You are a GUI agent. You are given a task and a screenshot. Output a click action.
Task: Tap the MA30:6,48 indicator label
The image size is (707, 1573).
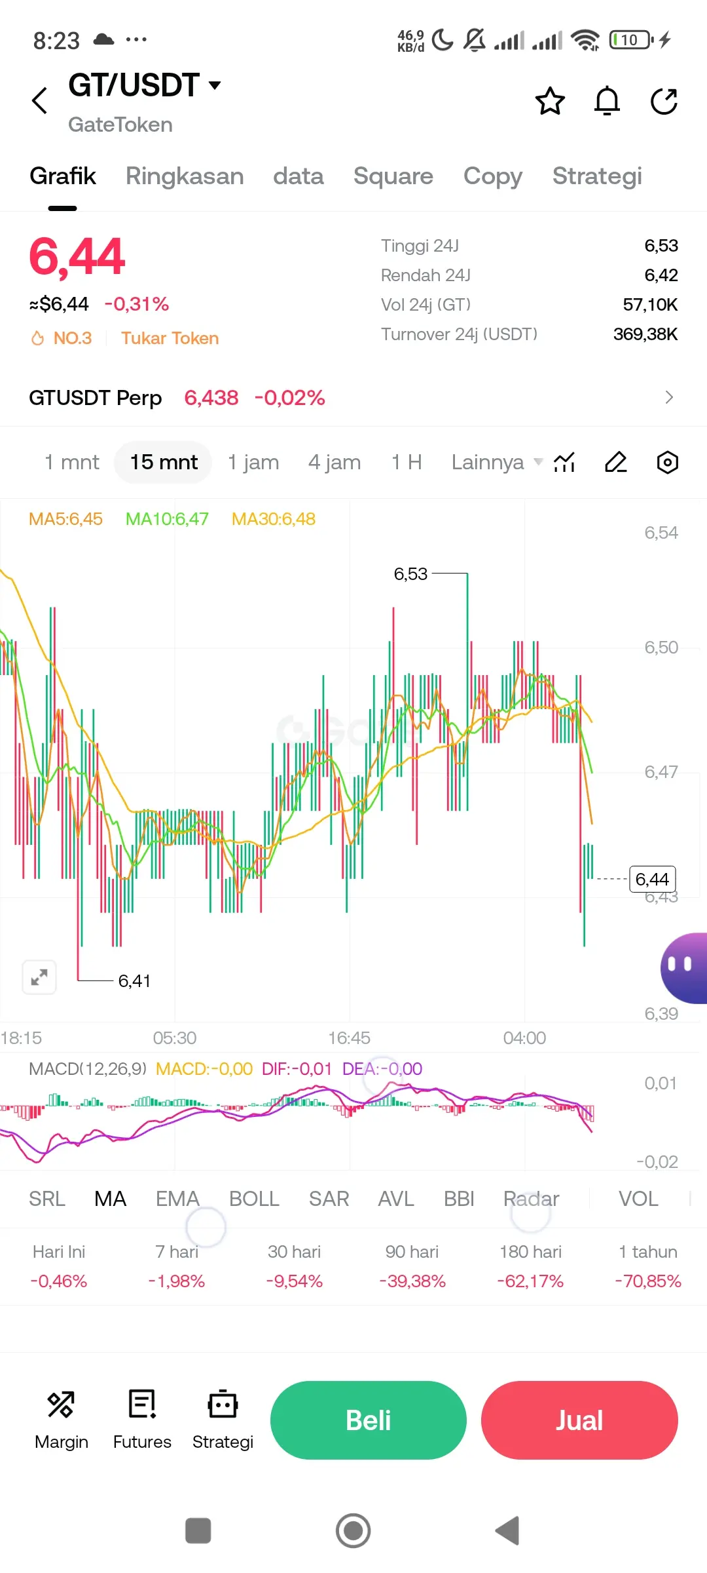tap(274, 519)
